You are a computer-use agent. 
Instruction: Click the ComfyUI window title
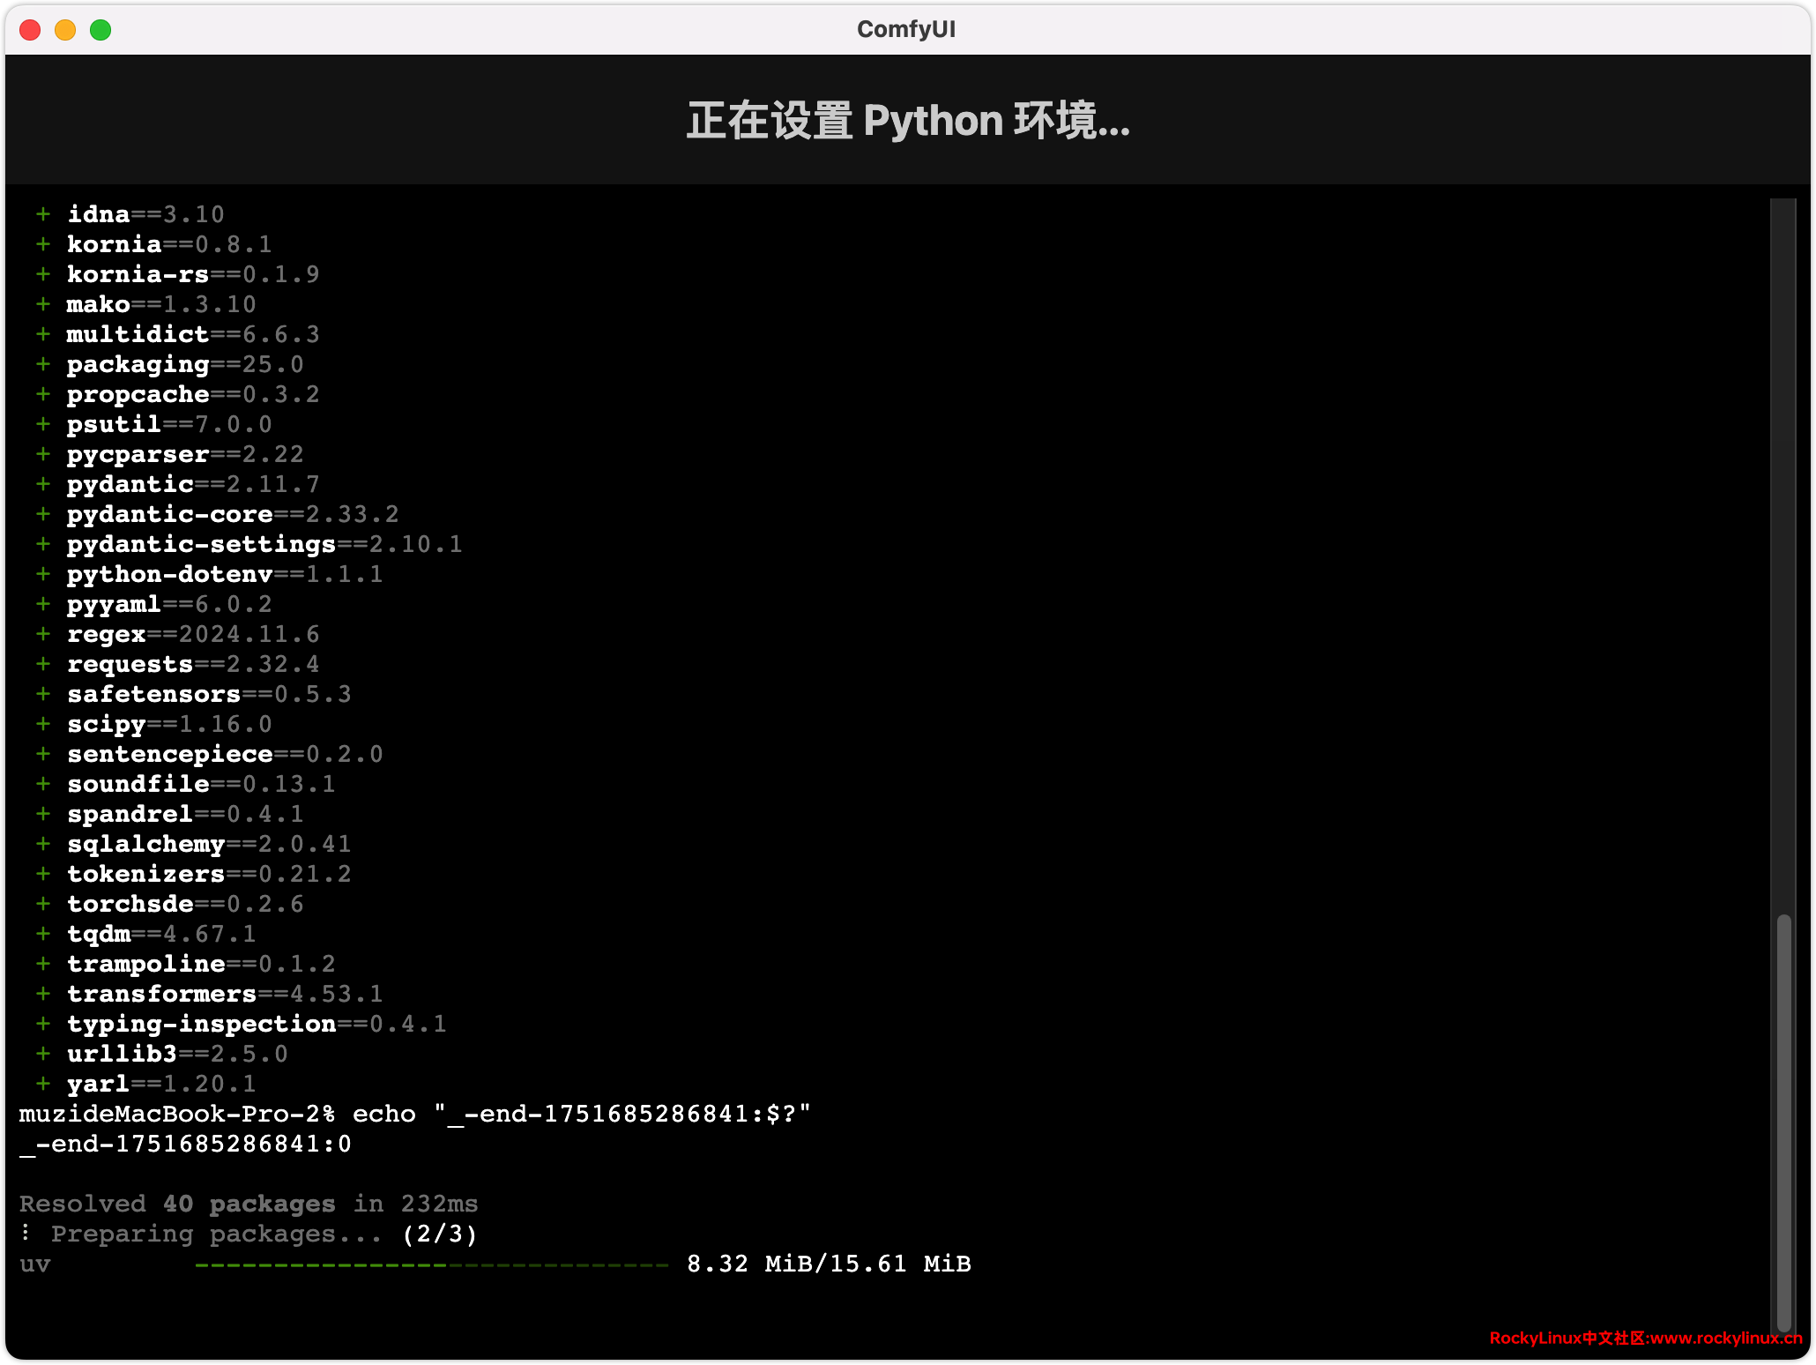[906, 30]
